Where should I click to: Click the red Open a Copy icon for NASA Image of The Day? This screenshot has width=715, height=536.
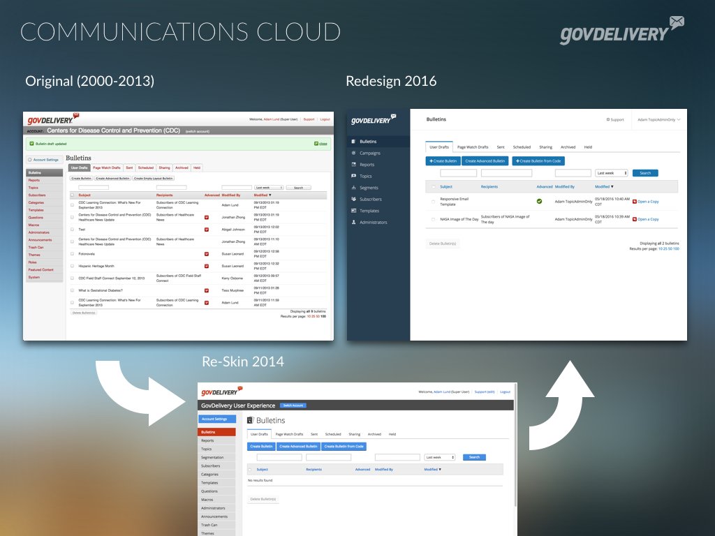point(634,219)
